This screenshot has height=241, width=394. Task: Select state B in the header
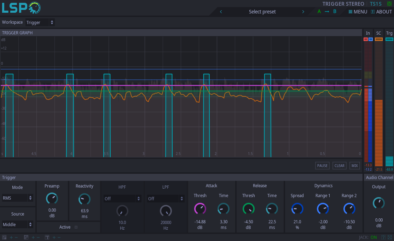click(335, 12)
